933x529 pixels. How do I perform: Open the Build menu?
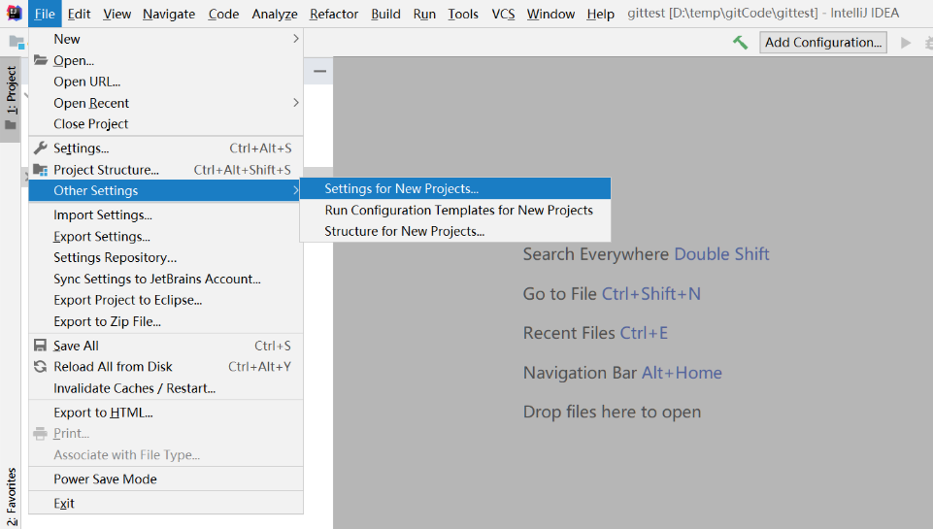[385, 14]
